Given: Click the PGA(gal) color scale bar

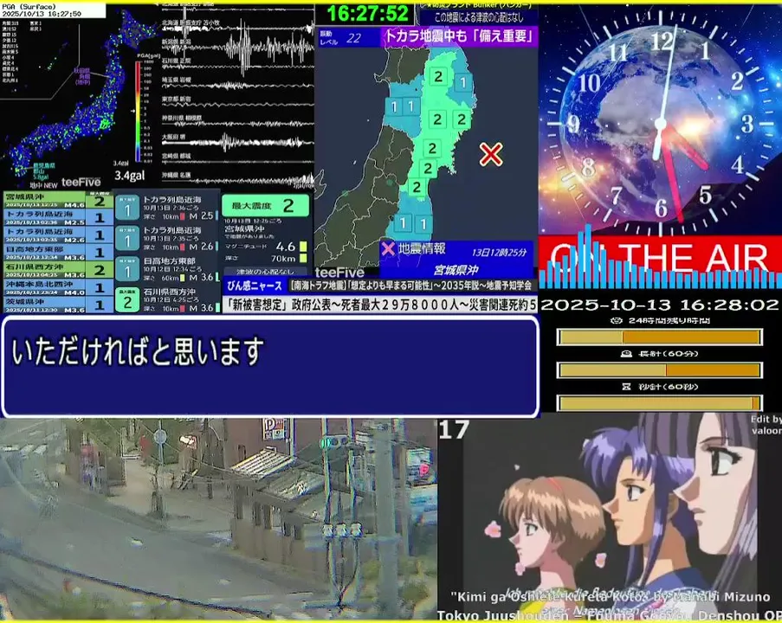Looking at the screenshot, I should click(x=138, y=112).
